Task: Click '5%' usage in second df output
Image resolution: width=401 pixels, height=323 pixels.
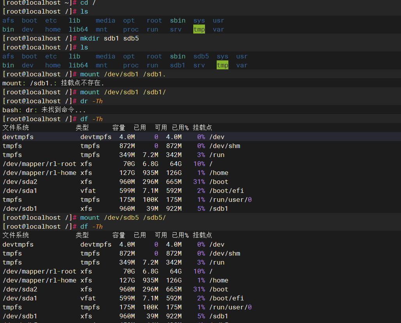Action: click(x=201, y=316)
